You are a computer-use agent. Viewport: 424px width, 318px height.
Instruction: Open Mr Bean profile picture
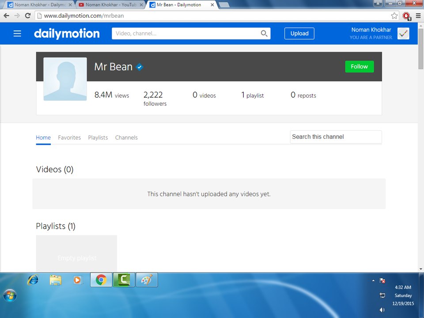(x=65, y=79)
